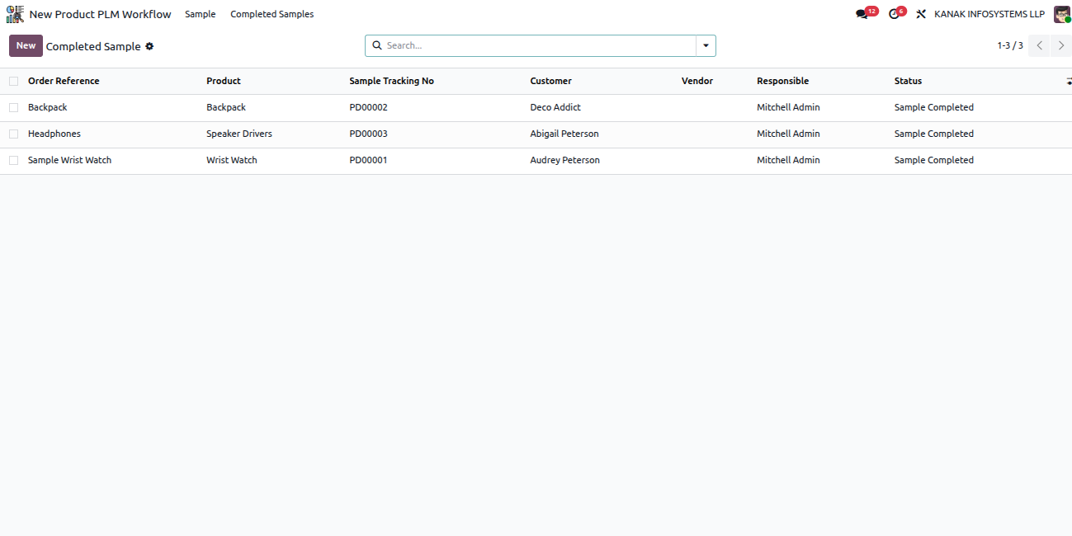
Task: Click Sample Completed status in Backpack row
Action: click(934, 107)
